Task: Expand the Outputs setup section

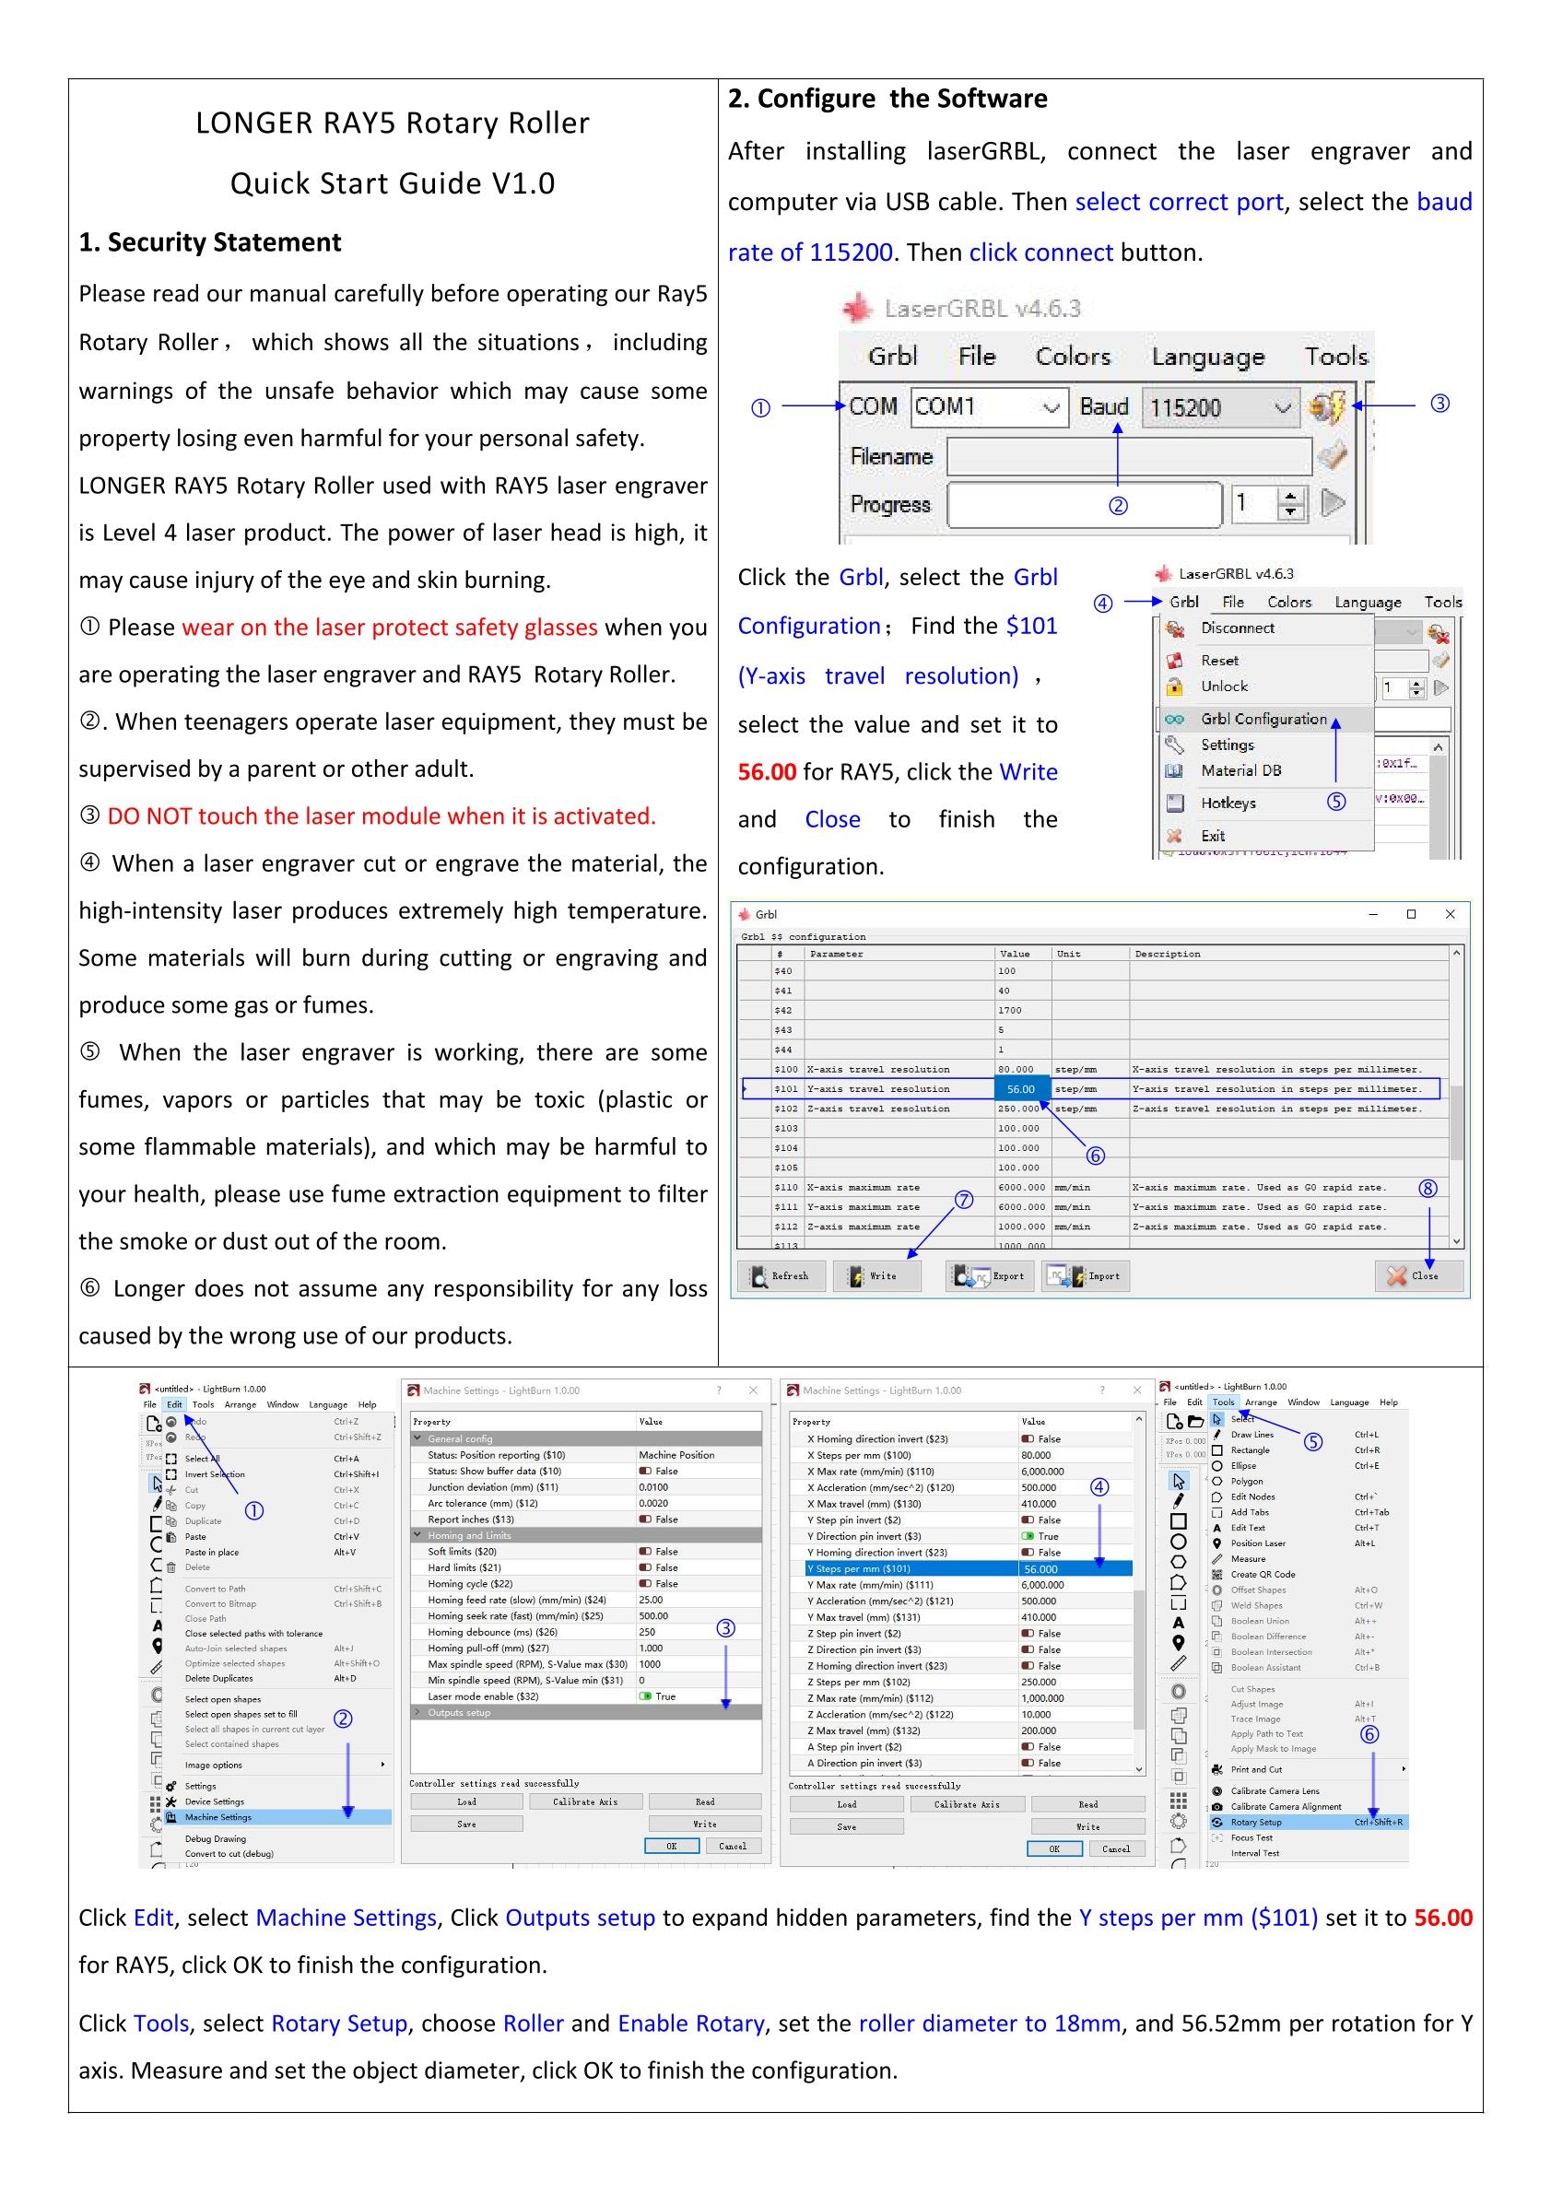Action: (x=417, y=1712)
